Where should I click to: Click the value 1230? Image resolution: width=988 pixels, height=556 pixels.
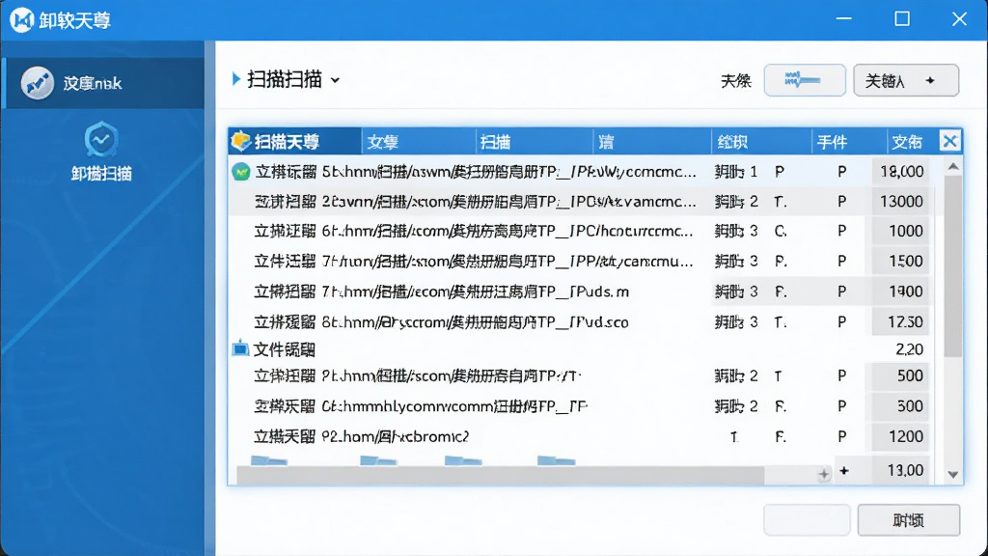pyautogui.click(x=905, y=321)
